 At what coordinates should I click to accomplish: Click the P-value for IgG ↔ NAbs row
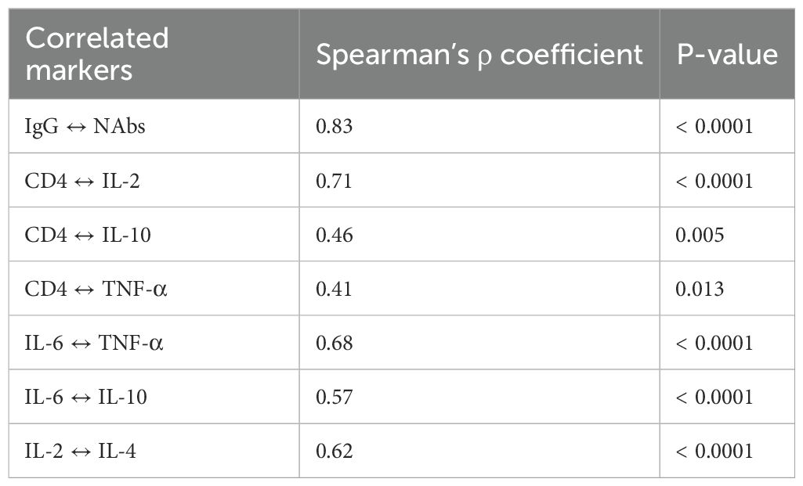[x=714, y=126]
